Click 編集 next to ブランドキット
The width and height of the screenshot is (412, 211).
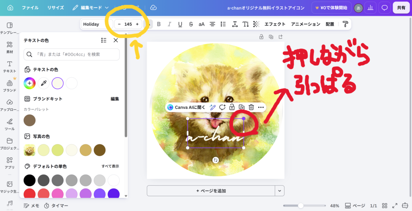pos(115,99)
